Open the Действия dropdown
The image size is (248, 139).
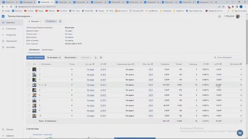pyautogui.click(x=86, y=58)
